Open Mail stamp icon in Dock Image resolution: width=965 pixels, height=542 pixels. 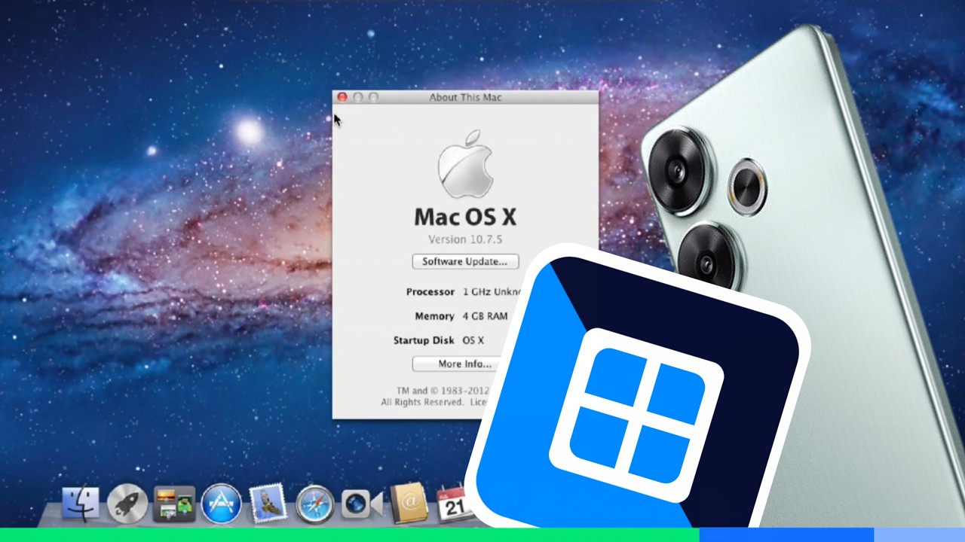point(268,504)
